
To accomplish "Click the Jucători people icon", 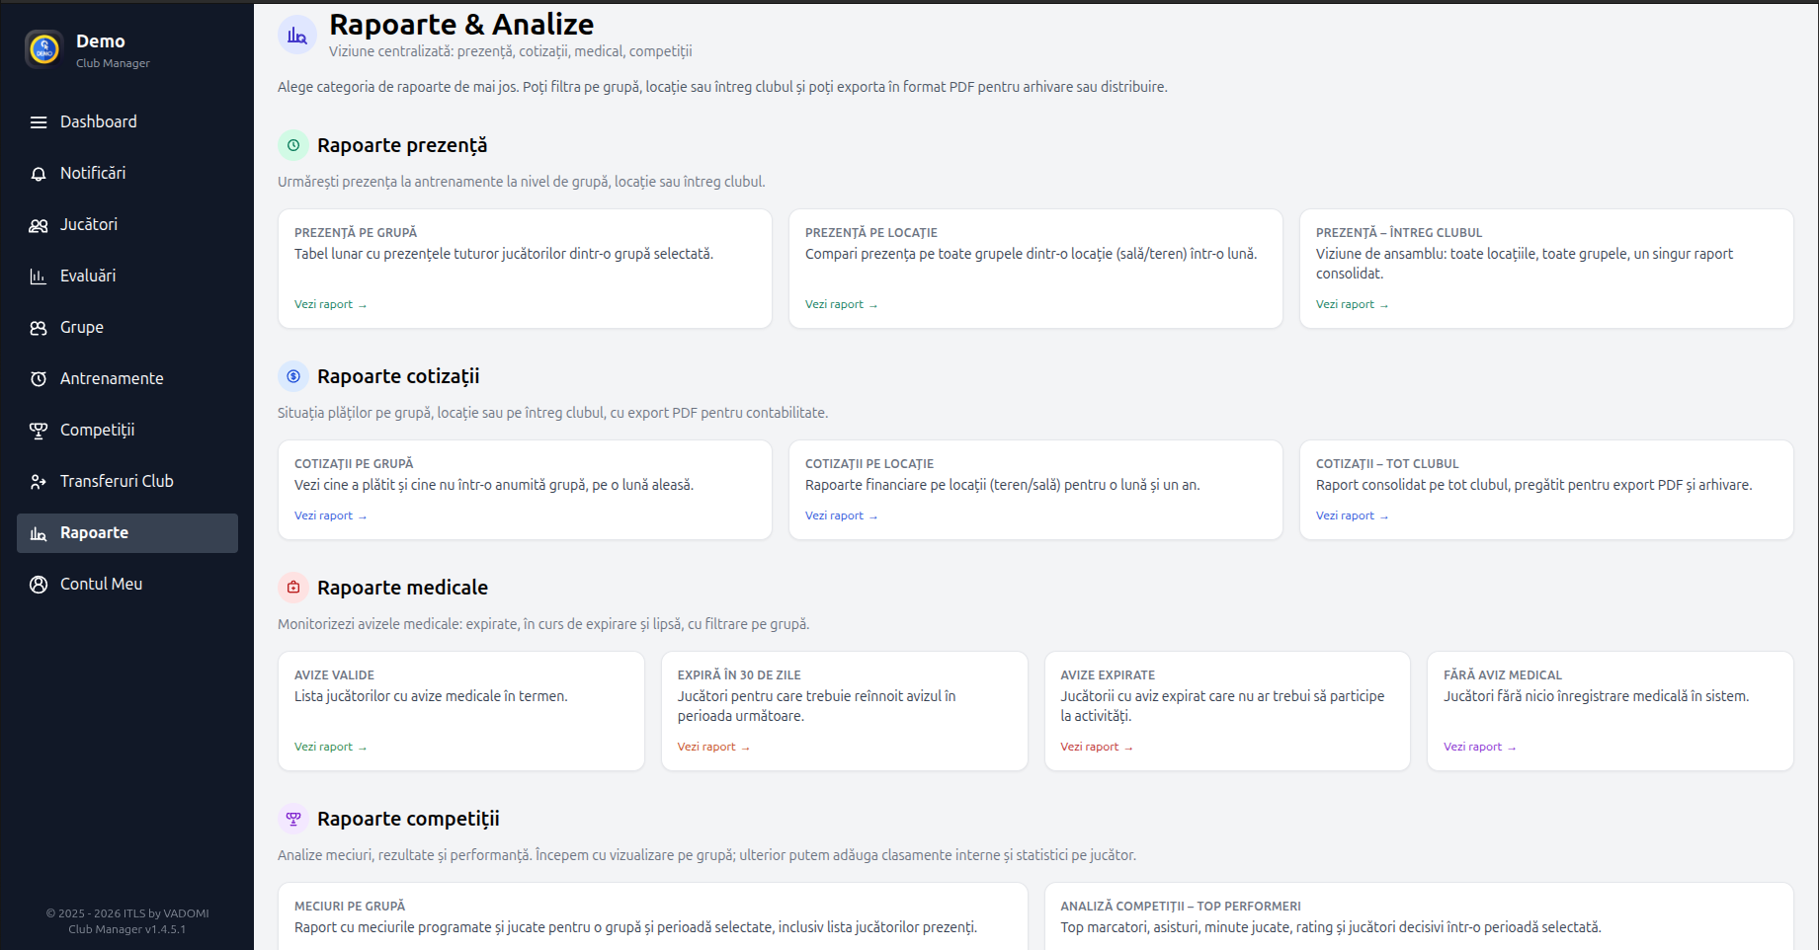I will point(39,225).
